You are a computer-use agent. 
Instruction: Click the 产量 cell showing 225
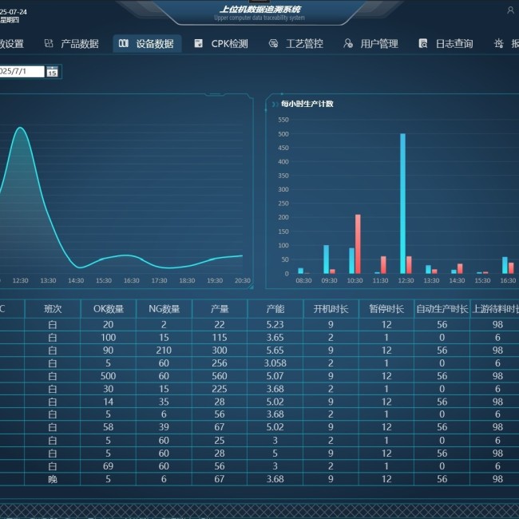220,389
